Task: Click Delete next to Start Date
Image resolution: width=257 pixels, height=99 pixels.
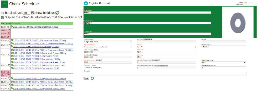Action: pos(96,50)
